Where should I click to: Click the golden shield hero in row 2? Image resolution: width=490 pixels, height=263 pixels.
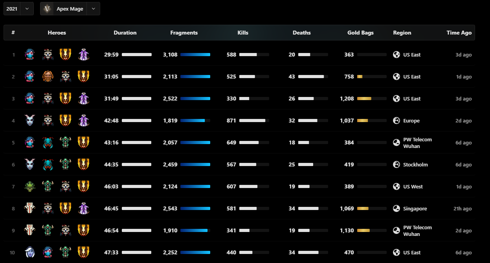pyautogui.click(x=83, y=77)
